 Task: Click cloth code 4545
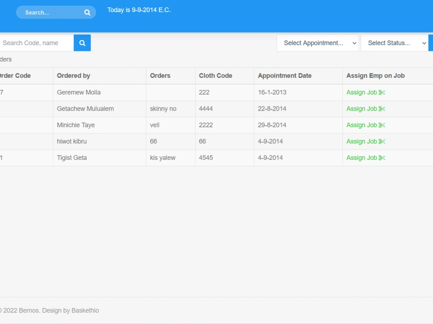pos(206,158)
